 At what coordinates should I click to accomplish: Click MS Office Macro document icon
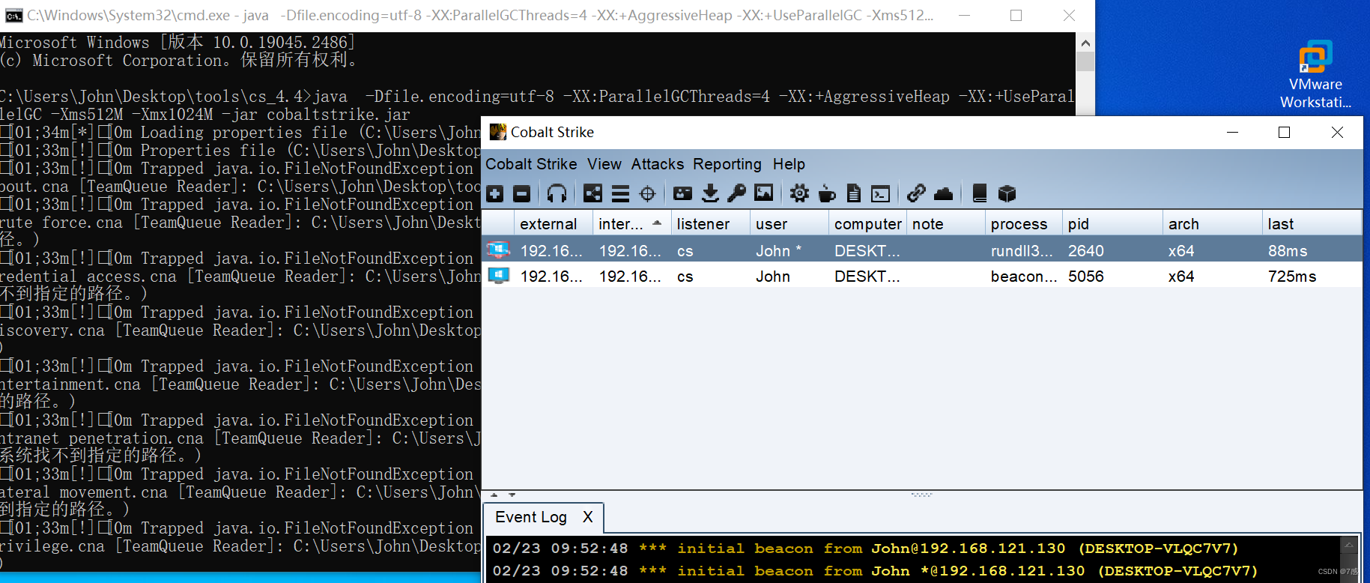tap(854, 194)
